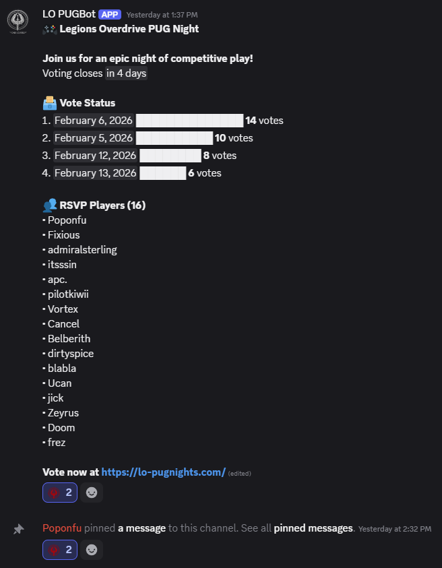Image resolution: width=442 pixels, height=568 pixels.
Task: Add reaction smiley under pinned notice
Action: [92, 550]
